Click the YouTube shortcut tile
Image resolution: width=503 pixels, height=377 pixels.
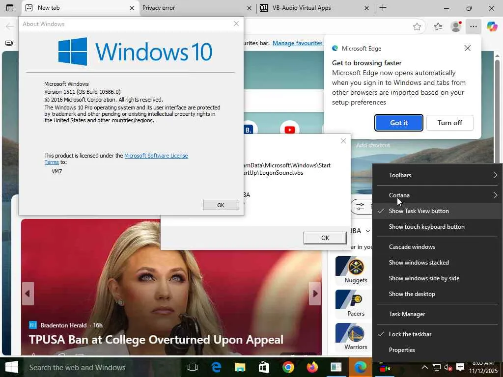click(x=290, y=130)
